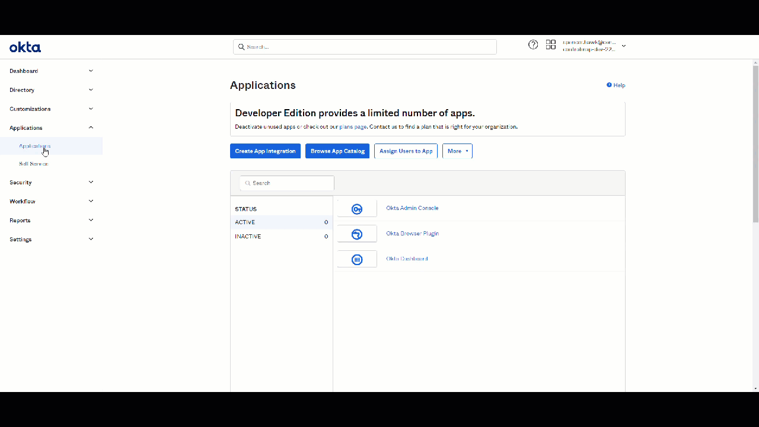Screen dimensions: 759x427
Task: Click the Okta logo
Action: [25, 47]
